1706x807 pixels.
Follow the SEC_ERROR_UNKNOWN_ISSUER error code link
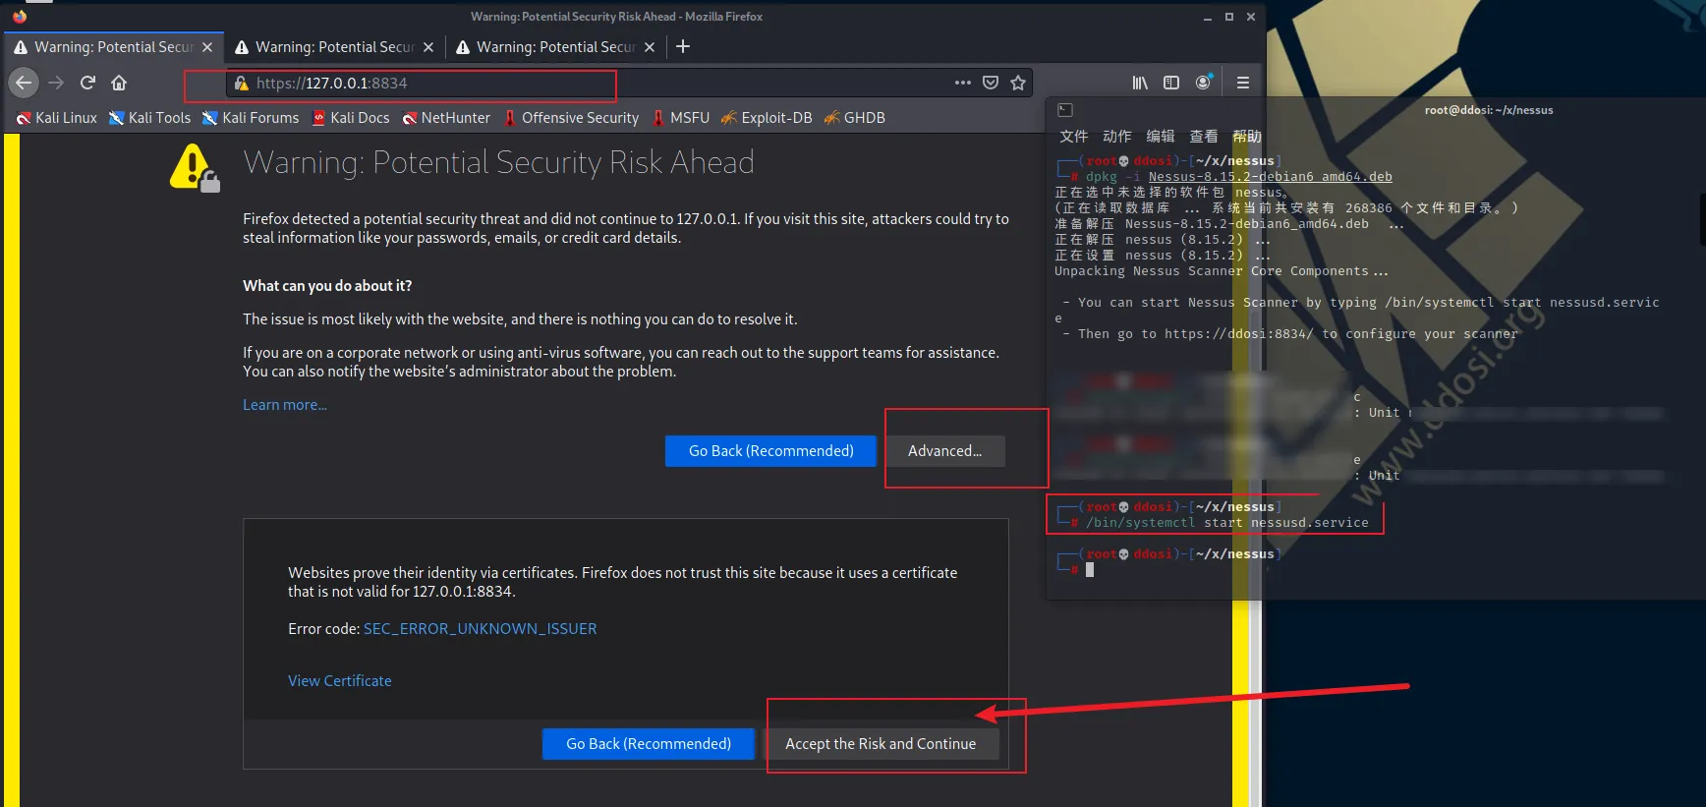480,629
